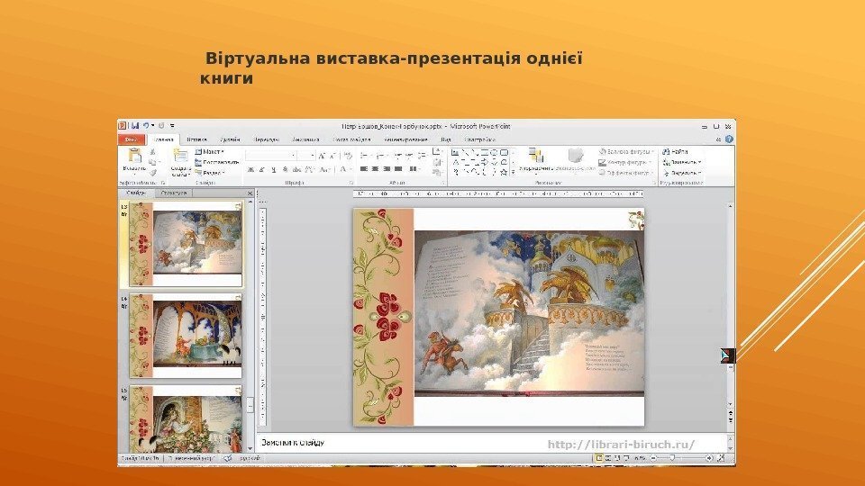
Task: Switch to Slide Sorter view icon
Action: pos(608,458)
